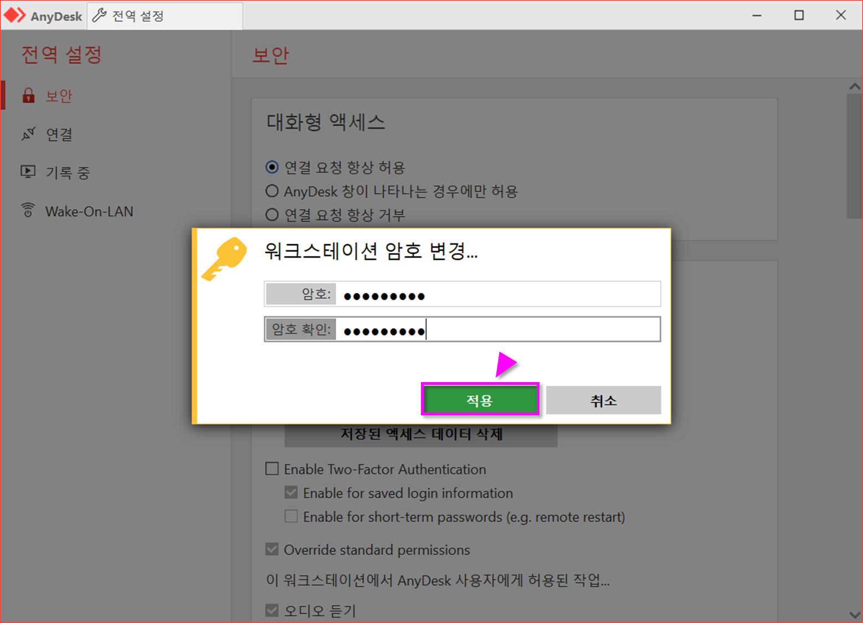Minimize the AnyDesk window
The height and width of the screenshot is (623, 863).
[757, 16]
